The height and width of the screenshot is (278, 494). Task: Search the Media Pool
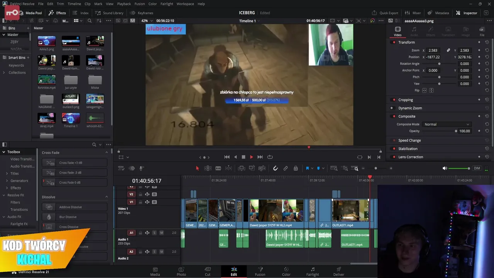tap(90, 21)
